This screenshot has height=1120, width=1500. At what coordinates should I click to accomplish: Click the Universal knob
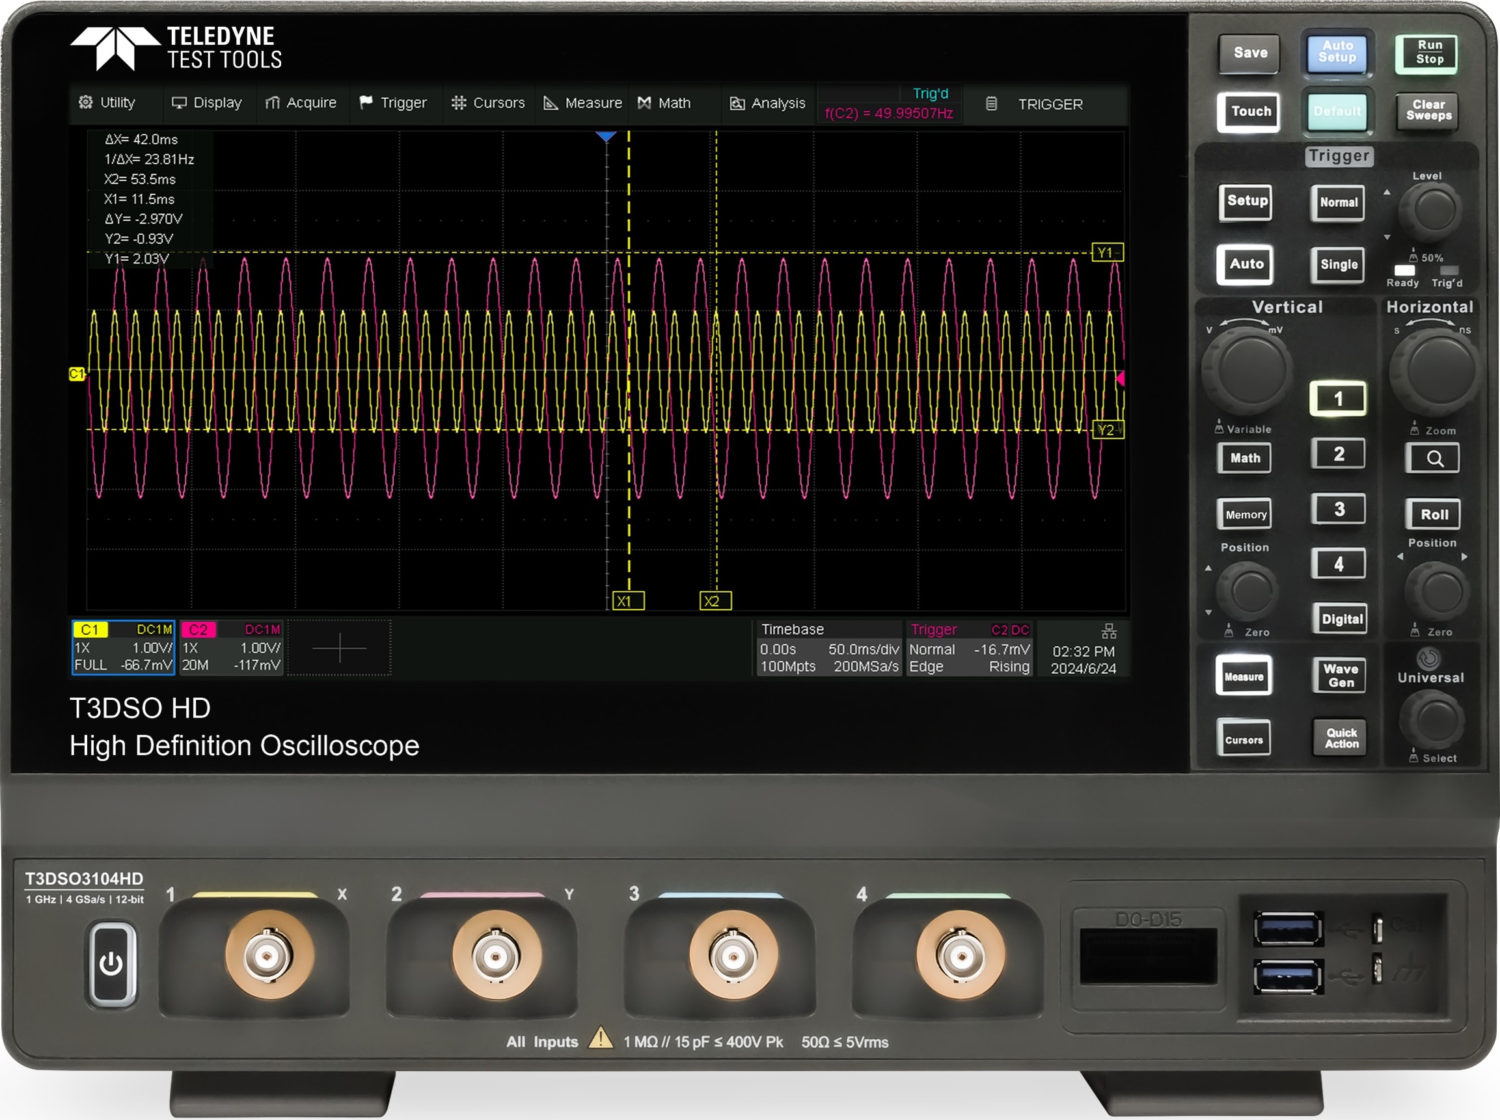point(1432,718)
